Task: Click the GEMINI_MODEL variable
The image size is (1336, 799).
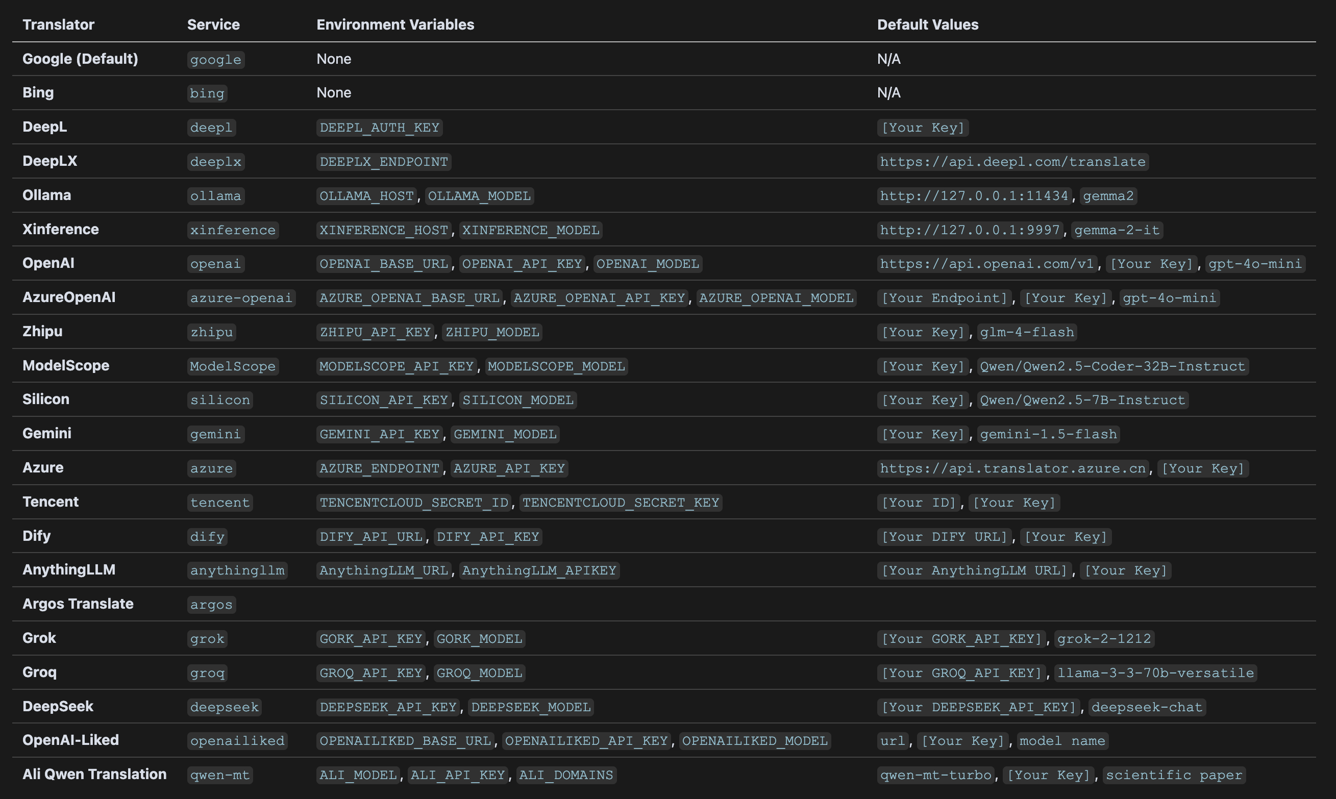Action: (x=505, y=434)
